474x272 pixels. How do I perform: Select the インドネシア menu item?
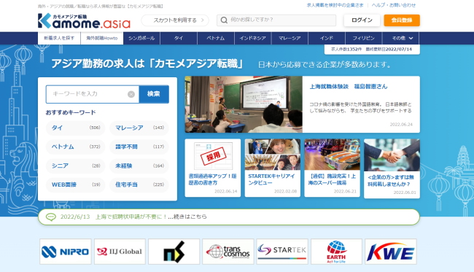[x=253, y=39]
